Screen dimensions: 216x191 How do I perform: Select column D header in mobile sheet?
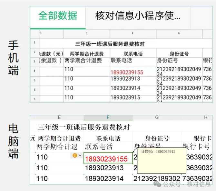tap(51, 33)
